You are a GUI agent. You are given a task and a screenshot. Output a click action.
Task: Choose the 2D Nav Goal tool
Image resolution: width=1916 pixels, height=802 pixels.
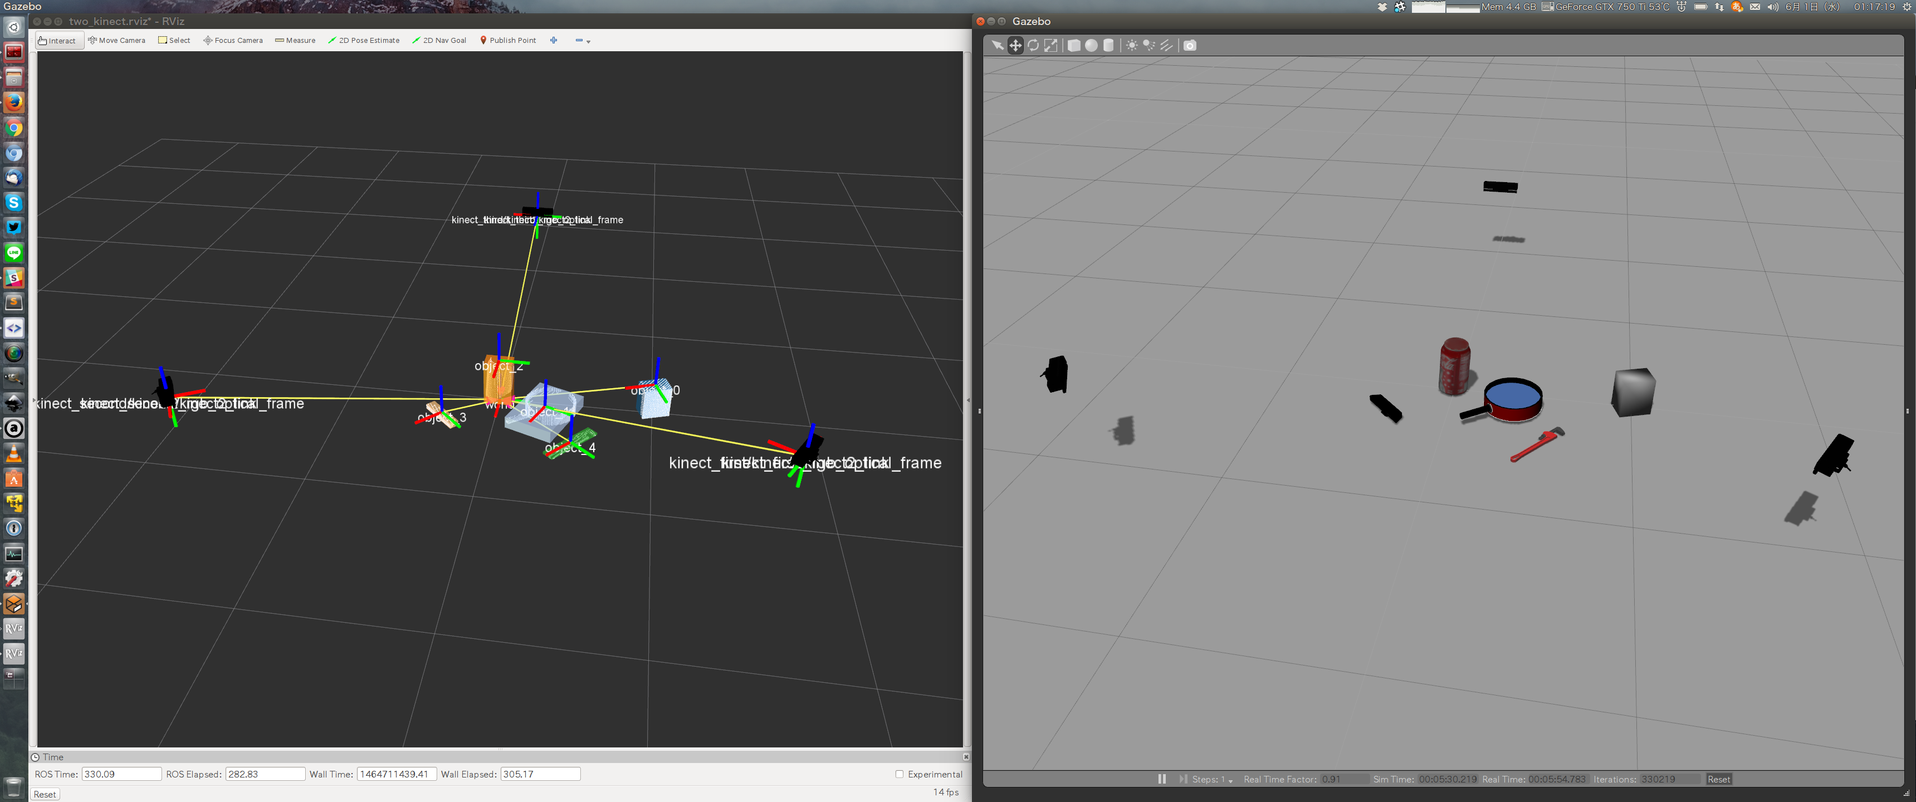(x=439, y=40)
